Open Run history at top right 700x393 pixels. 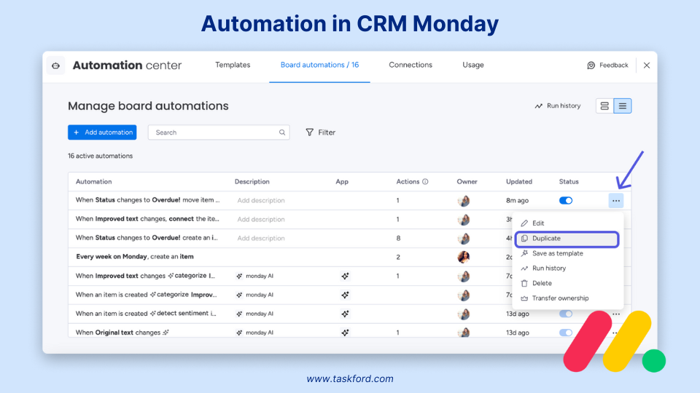pos(558,106)
